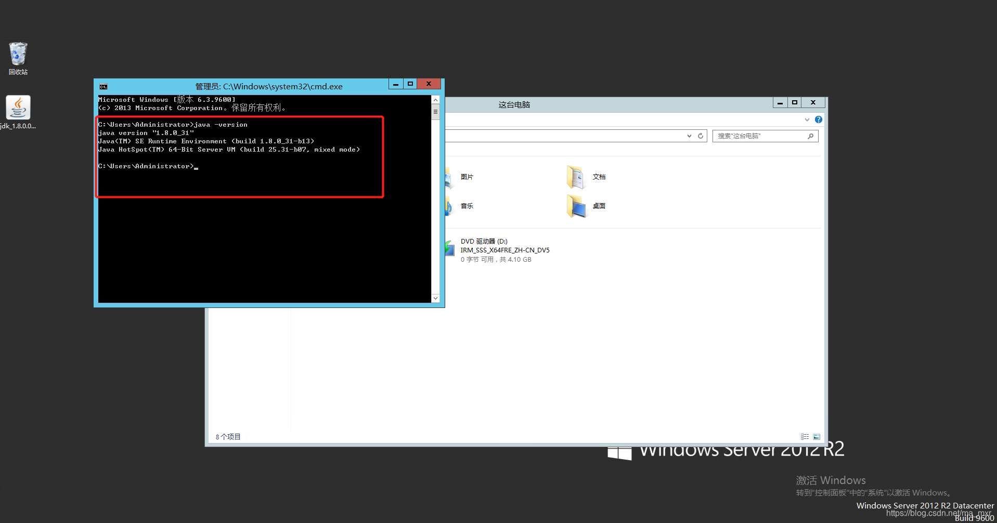
Task: Click the cmd vertical scrollbar thumb
Action: (435, 112)
